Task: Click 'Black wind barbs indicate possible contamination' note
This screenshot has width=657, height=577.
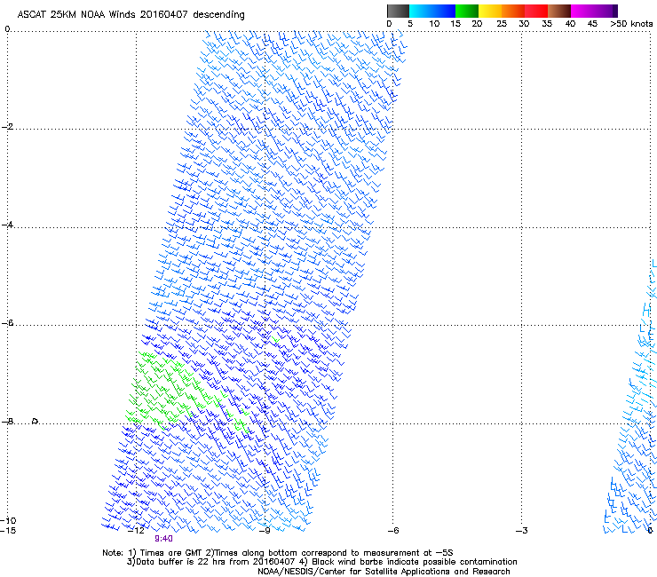Action: tap(415, 562)
